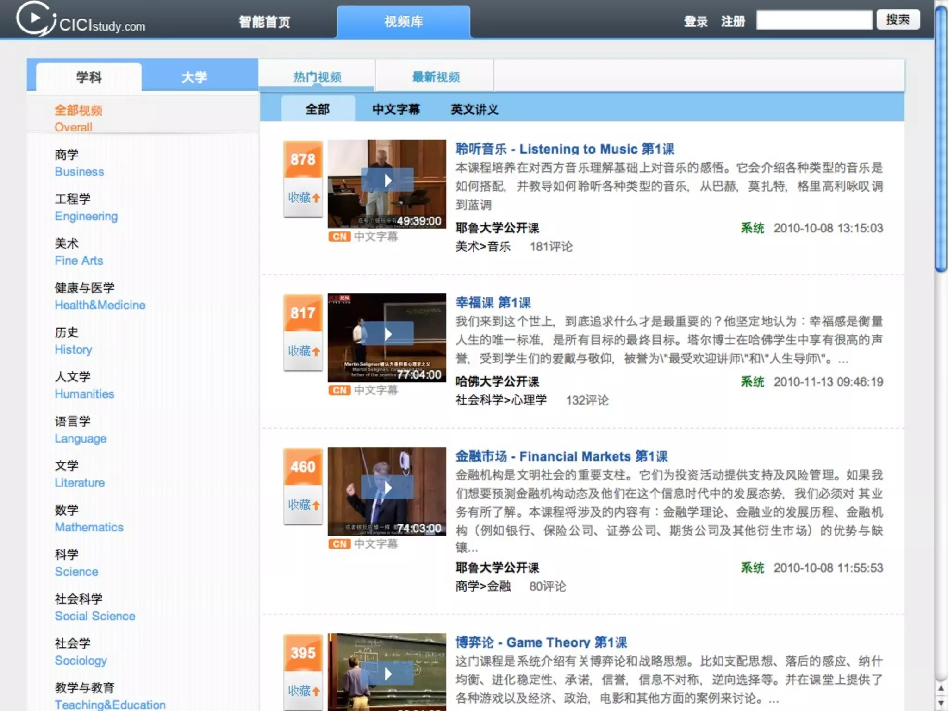Open the 最新视频 tab

tap(436, 77)
